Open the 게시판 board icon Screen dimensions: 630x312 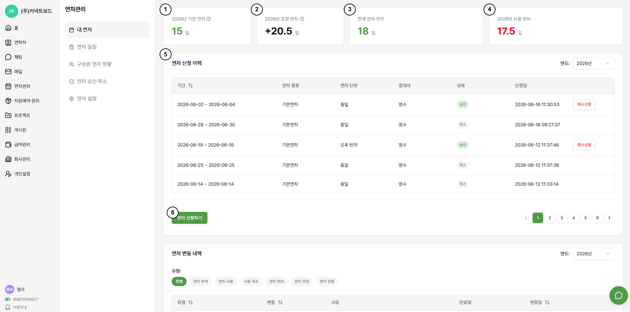8,130
